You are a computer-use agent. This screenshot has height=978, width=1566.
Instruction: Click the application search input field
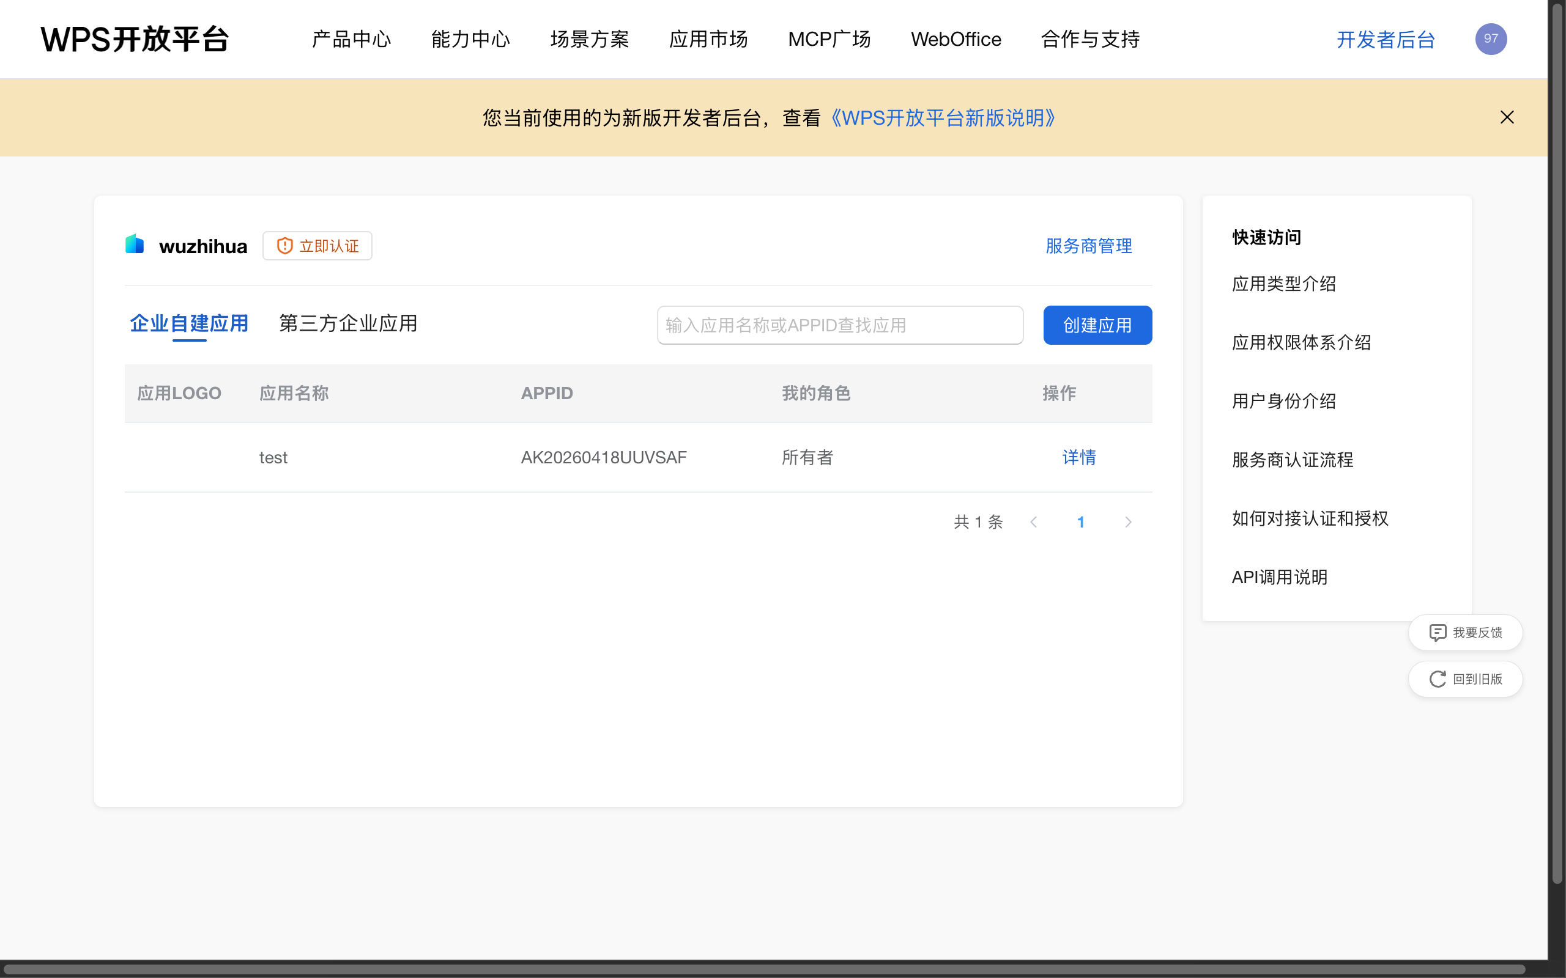pos(839,325)
